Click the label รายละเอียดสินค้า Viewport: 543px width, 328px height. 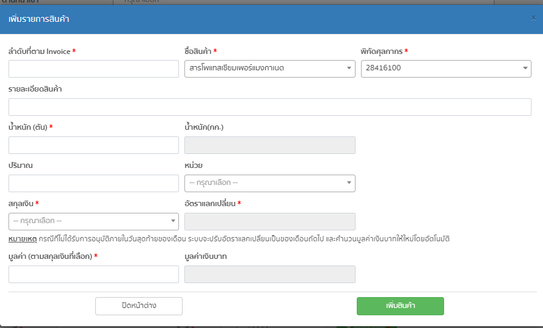coord(35,89)
